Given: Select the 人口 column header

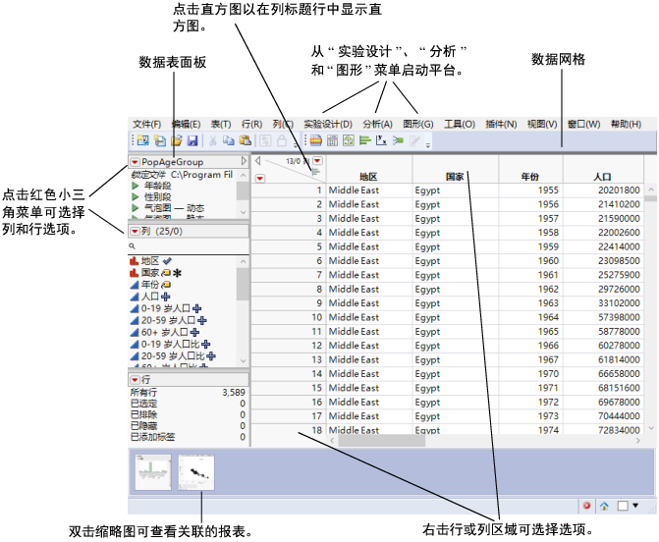Looking at the screenshot, I should tap(603, 169).
